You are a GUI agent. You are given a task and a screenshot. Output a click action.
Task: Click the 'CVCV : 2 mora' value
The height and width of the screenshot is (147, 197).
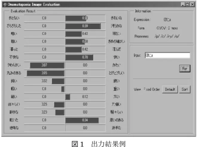point(167,28)
